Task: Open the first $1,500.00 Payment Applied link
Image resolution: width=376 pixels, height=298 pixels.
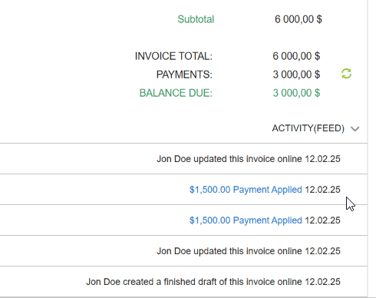Action: click(x=246, y=190)
